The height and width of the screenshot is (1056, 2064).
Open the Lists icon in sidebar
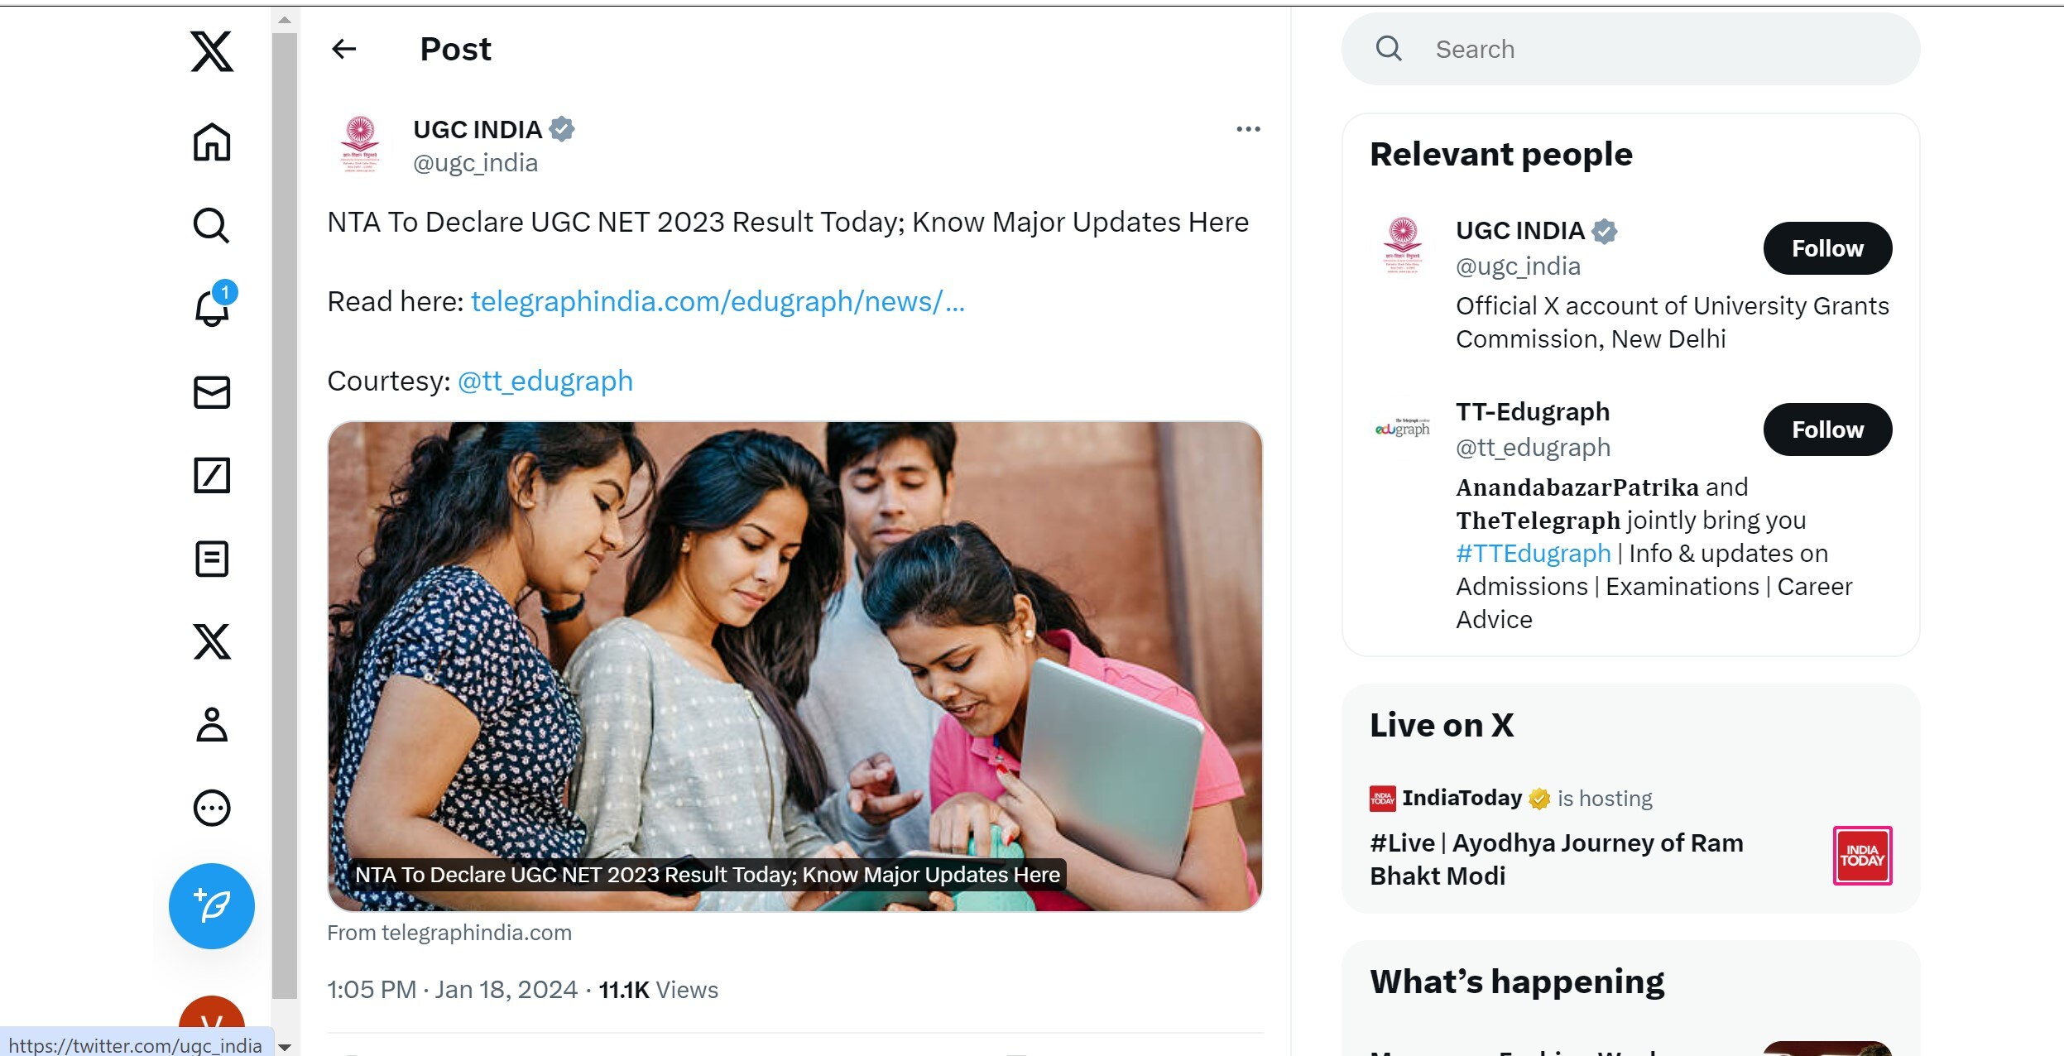point(212,559)
